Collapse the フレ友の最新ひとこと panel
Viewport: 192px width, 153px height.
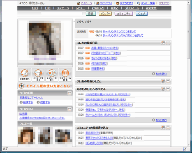(168, 81)
